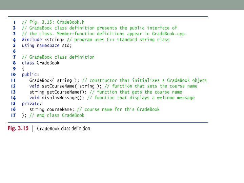Click the 'private:' access specifier
This screenshot has height=183, width=244.
pyautogui.click(x=32, y=104)
